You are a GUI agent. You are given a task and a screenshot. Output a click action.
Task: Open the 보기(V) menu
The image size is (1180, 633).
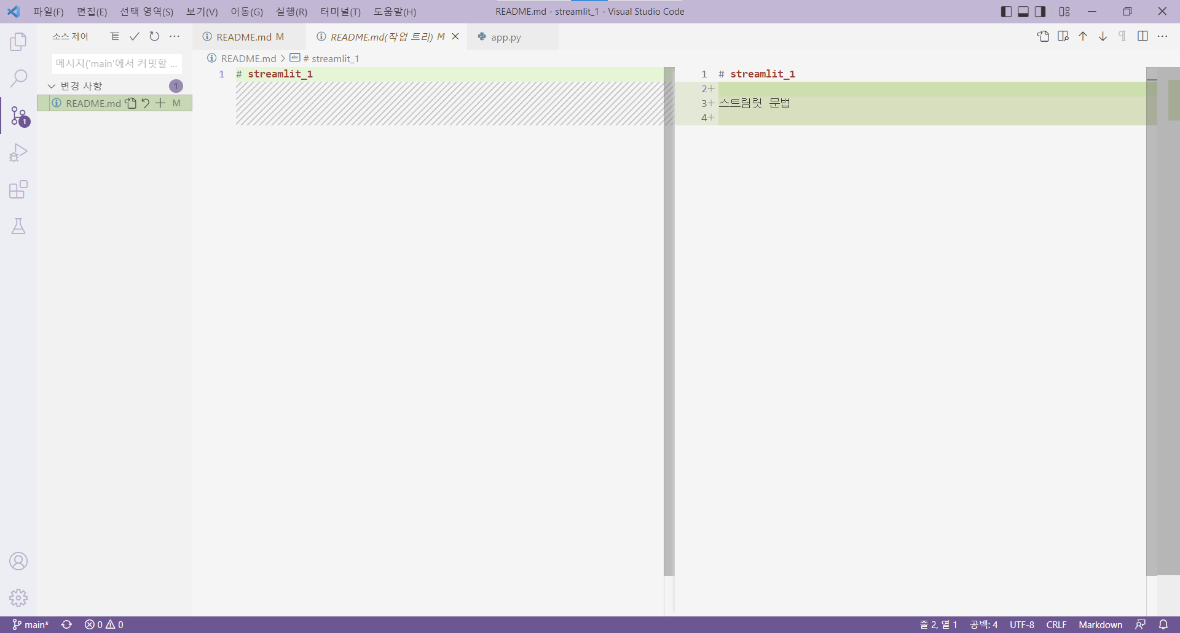pyautogui.click(x=202, y=12)
